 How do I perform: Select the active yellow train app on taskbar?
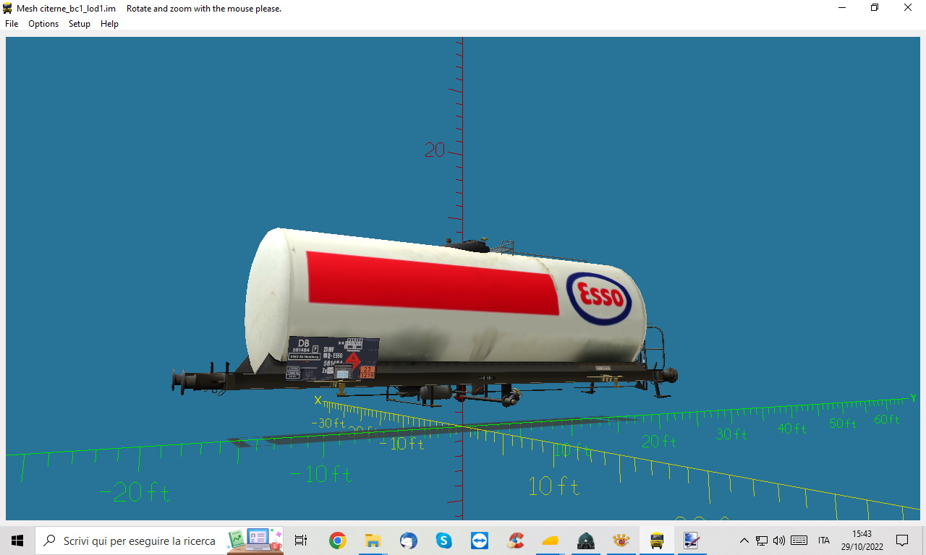(657, 541)
